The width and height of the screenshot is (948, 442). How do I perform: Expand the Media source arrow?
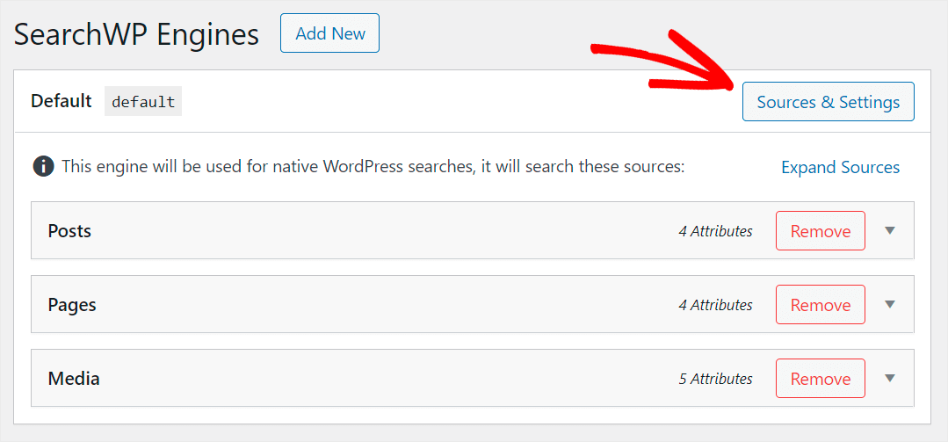click(889, 378)
